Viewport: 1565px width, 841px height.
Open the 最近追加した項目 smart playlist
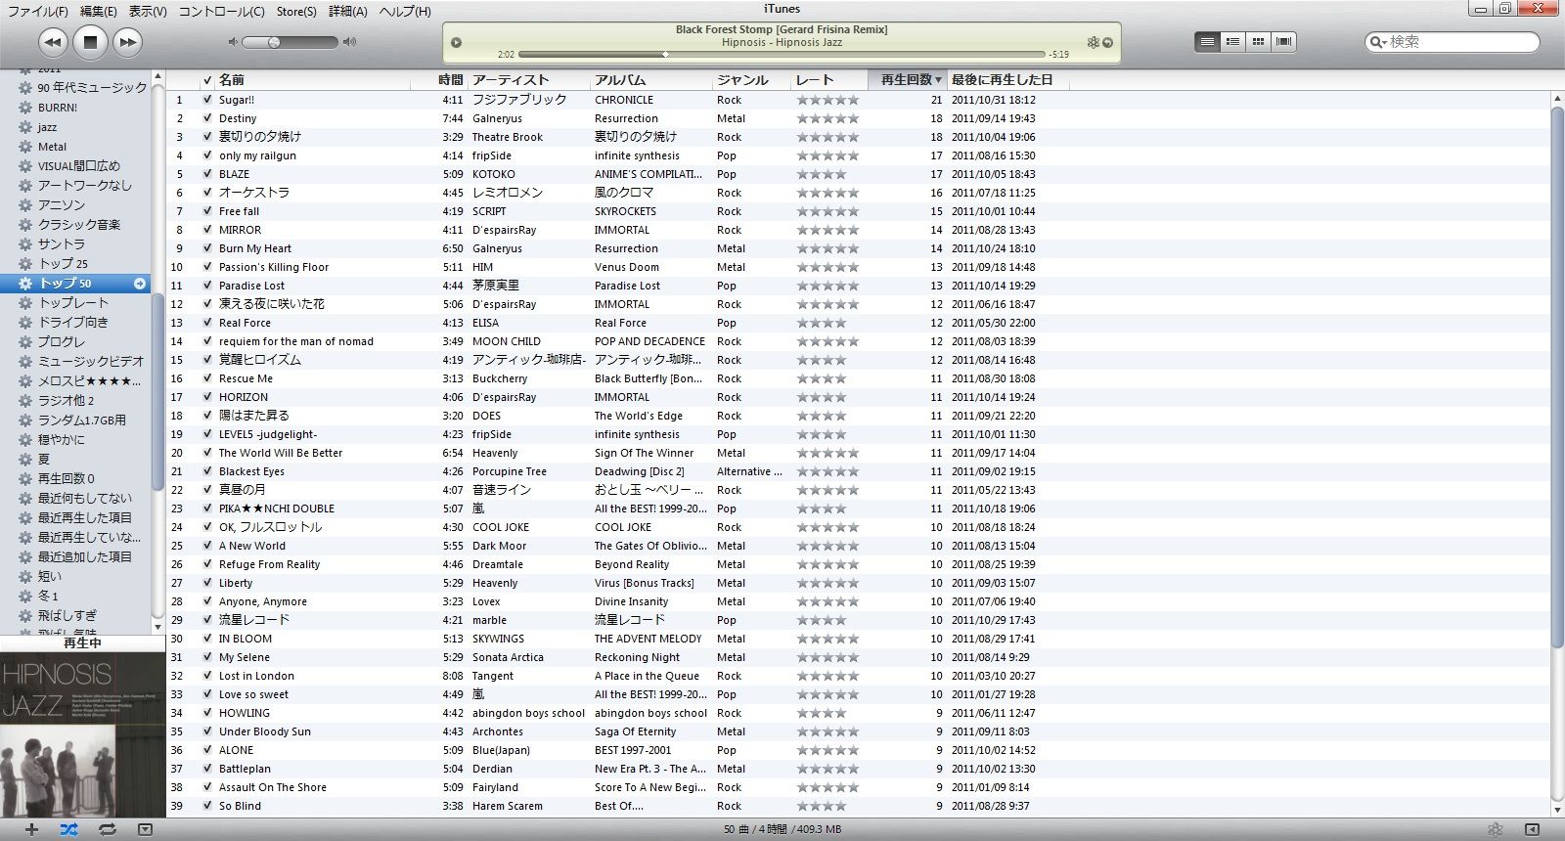84,557
